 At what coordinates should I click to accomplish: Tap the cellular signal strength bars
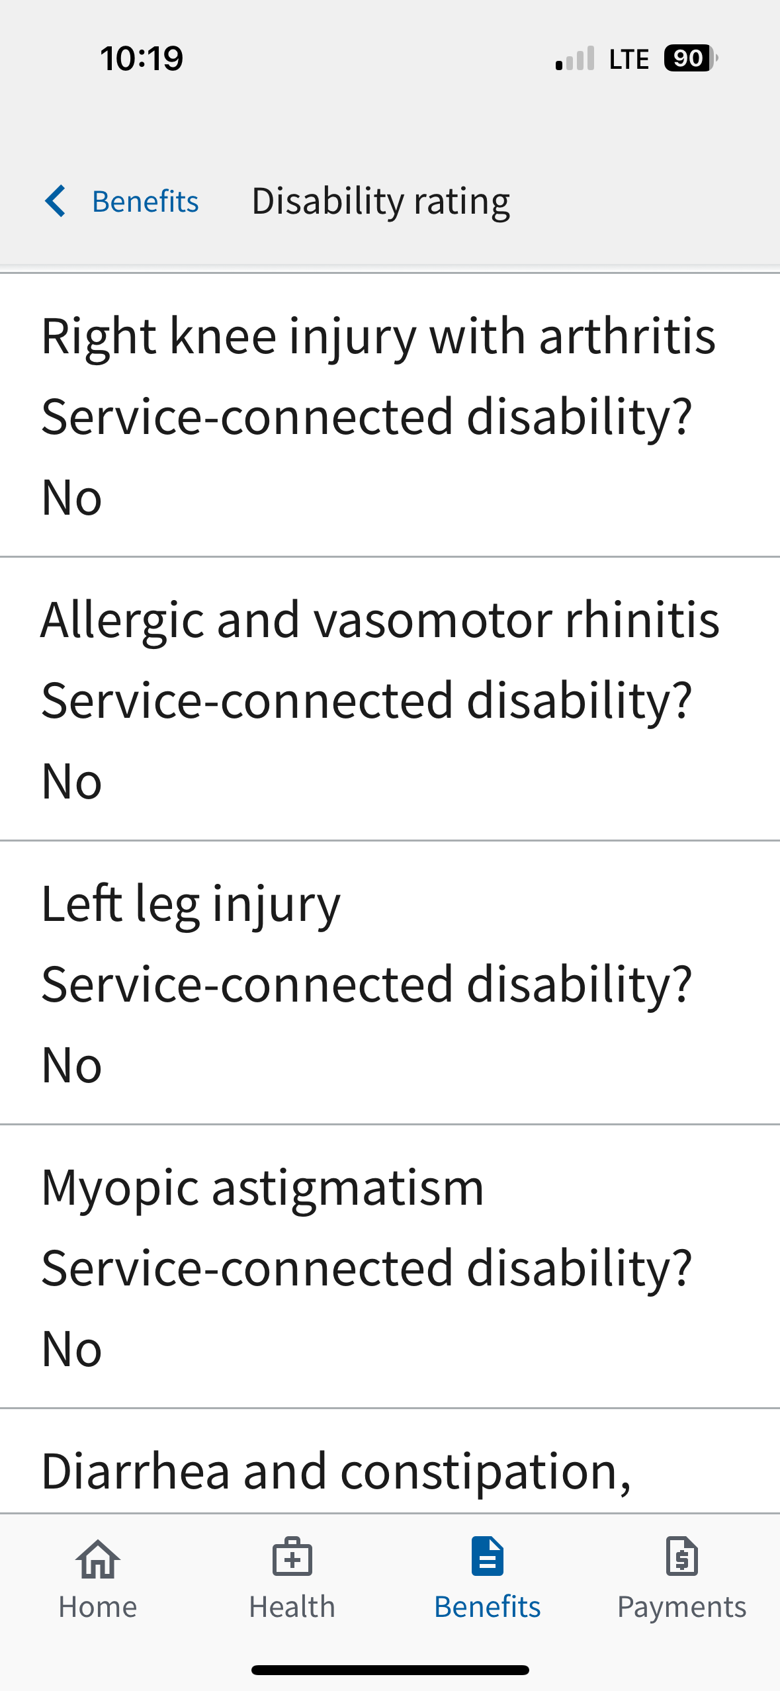[576, 59]
